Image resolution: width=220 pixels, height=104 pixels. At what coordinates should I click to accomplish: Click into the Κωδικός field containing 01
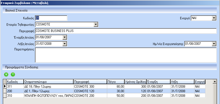click(51, 18)
